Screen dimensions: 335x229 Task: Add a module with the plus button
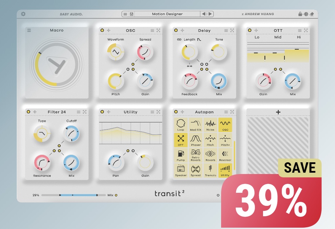tap(278, 112)
